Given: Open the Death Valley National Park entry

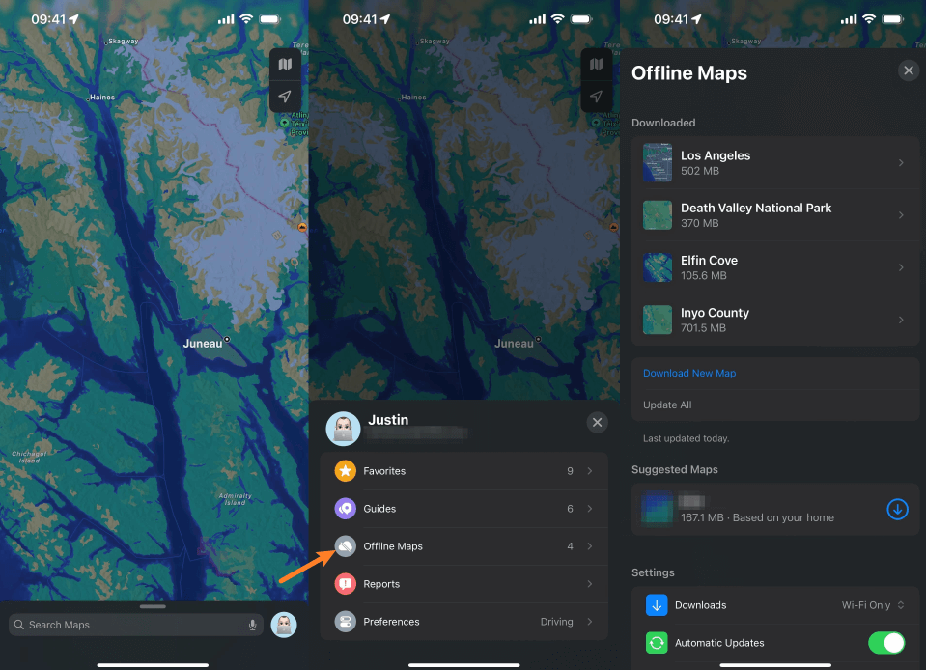Looking at the screenshot, I should (755, 215).
